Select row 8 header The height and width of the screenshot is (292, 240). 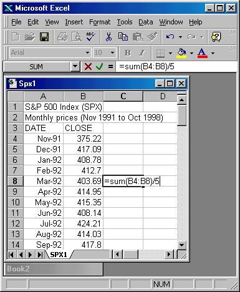pyautogui.click(x=15, y=181)
